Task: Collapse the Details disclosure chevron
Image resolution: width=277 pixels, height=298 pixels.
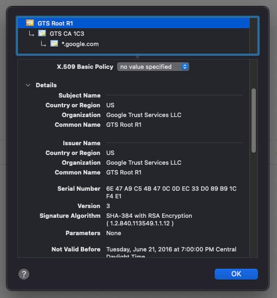Action: pos(28,85)
